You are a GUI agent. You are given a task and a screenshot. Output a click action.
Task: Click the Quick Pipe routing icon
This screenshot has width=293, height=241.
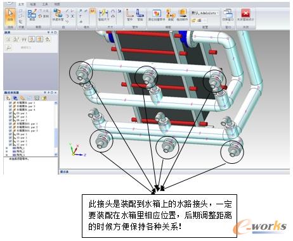(58, 15)
